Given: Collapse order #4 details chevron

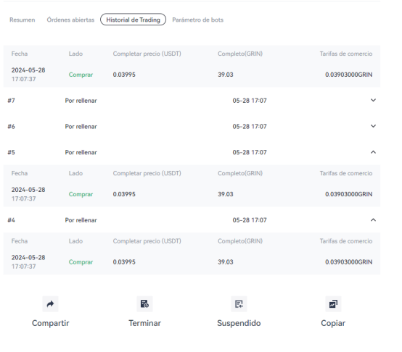Looking at the screenshot, I should 373,220.
